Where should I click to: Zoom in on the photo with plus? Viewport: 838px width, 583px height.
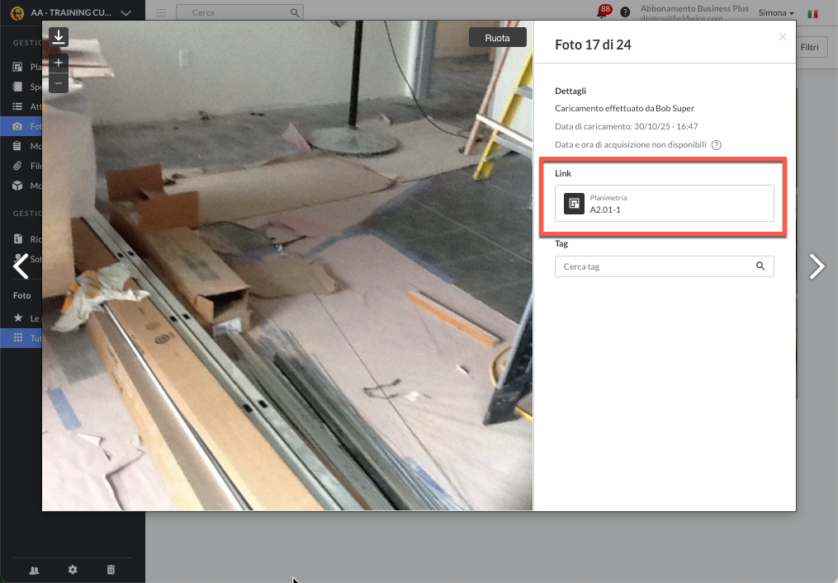[59, 63]
